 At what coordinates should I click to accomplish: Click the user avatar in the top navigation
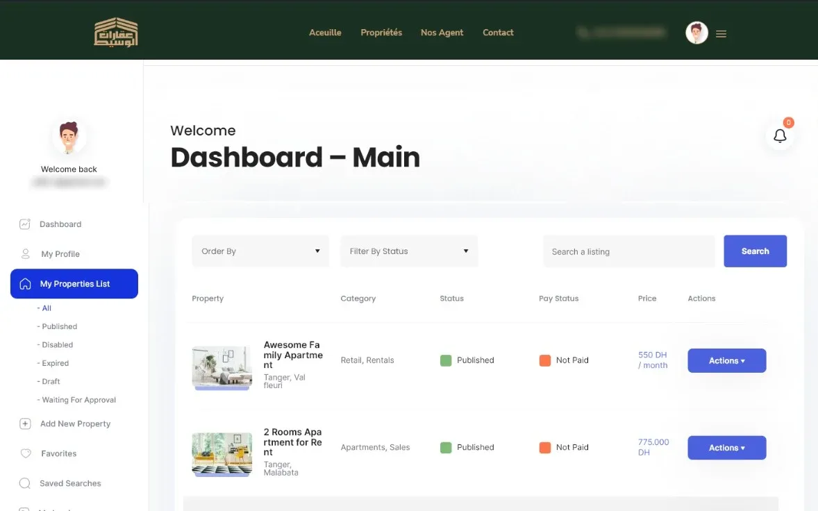pos(696,33)
